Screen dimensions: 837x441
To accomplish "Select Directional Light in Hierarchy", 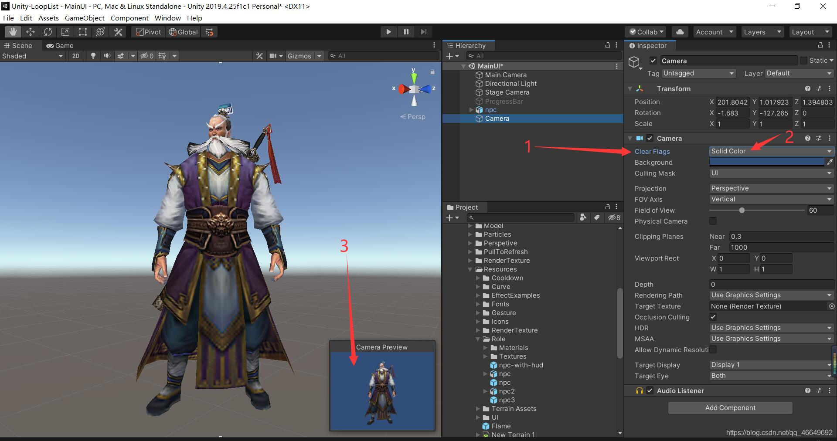I will (510, 84).
